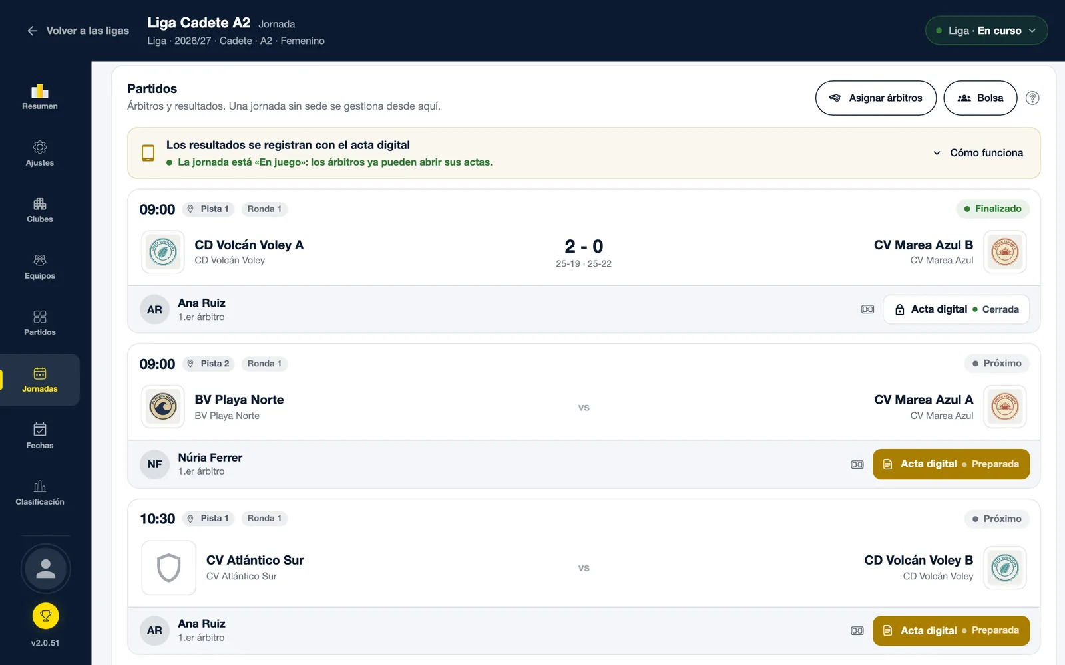
Task: Click the CV Atlántico Sur shield logo
Action: (x=169, y=568)
